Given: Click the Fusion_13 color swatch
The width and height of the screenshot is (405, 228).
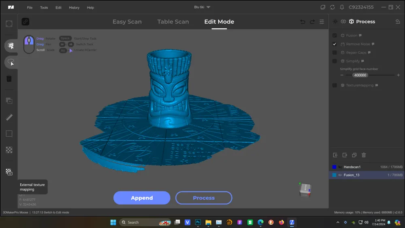Looking at the screenshot, I should click(x=334, y=175).
